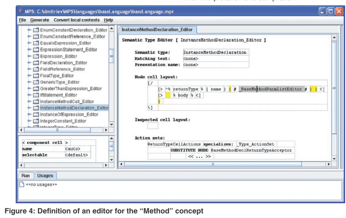Click the tree panel horizontal scrollbar thumb
Screen dimensions: 346x218
click(57, 130)
